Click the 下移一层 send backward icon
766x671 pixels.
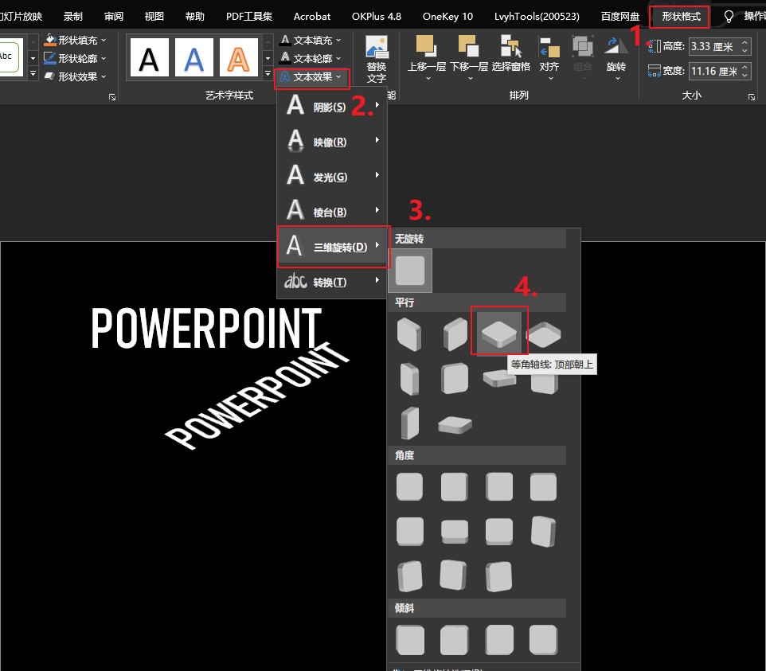pos(468,47)
